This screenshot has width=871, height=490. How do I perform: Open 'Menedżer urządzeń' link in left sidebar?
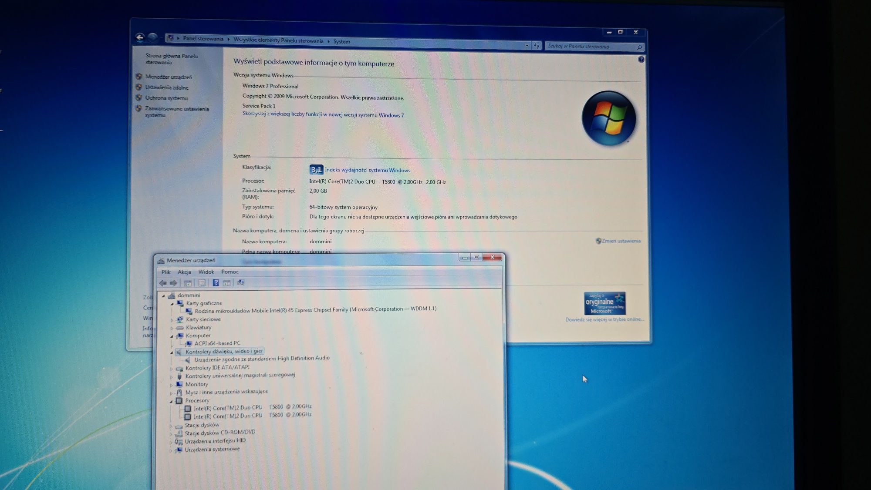(169, 77)
